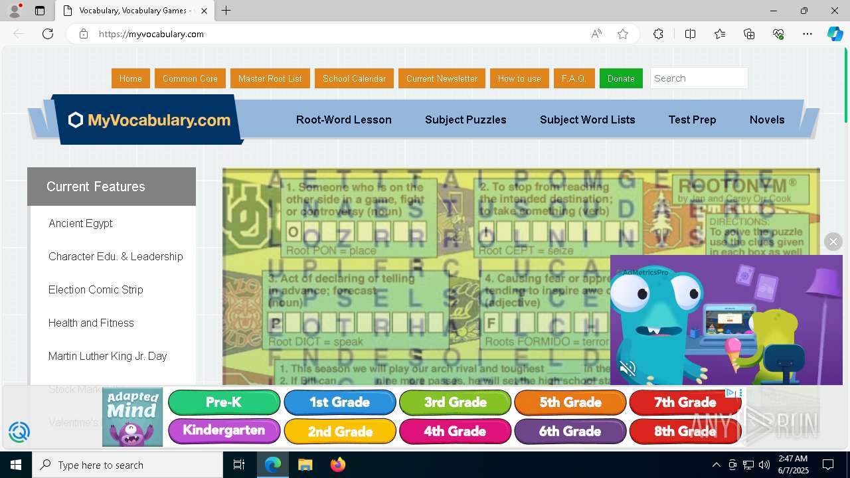Select 8th Grade in the ad banner
This screenshot has width=850, height=478.
tap(685, 431)
